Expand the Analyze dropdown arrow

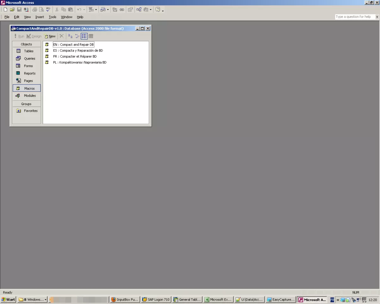pos(108,9)
